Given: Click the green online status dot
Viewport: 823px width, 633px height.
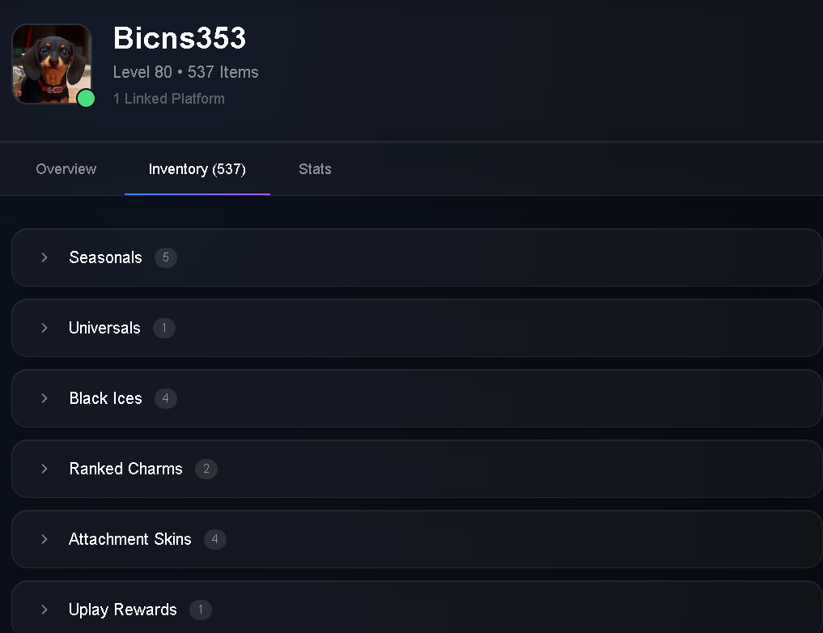Looking at the screenshot, I should click(86, 98).
